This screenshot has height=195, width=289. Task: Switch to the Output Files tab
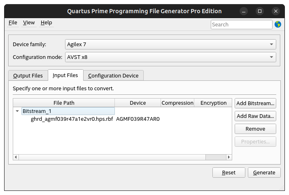[x=28, y=76]
